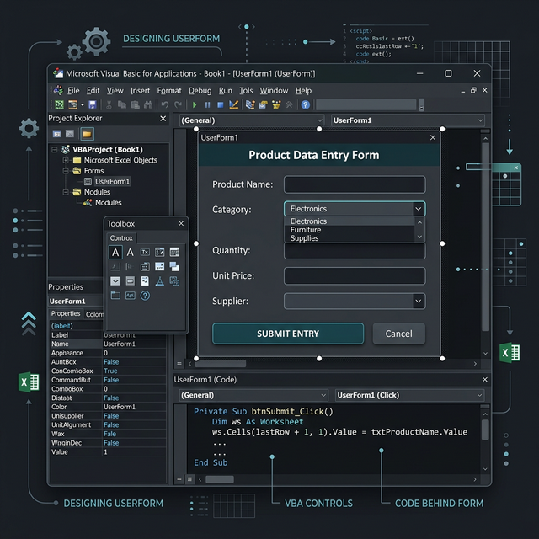This screenshot has height=539, width=539.
Task: Click the code pane vertical scrollbar thumb
Action: pyautogui.click(x=485, y=430)
